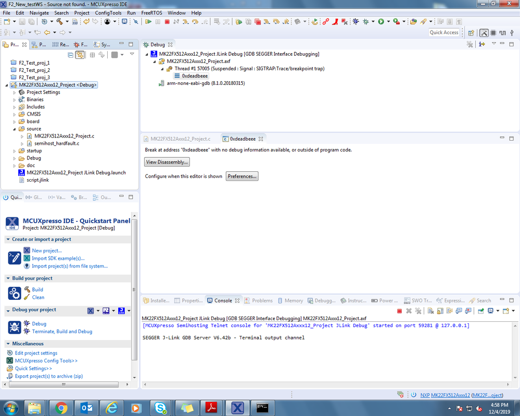Click the green Run toolbar icon

pyautogui.click(x=381, y=21)
